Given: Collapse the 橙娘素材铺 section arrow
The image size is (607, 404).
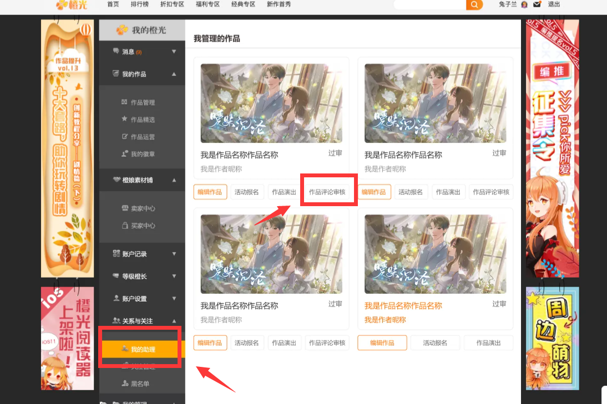Looking at the screenshot, I should [x=174, y=180].
